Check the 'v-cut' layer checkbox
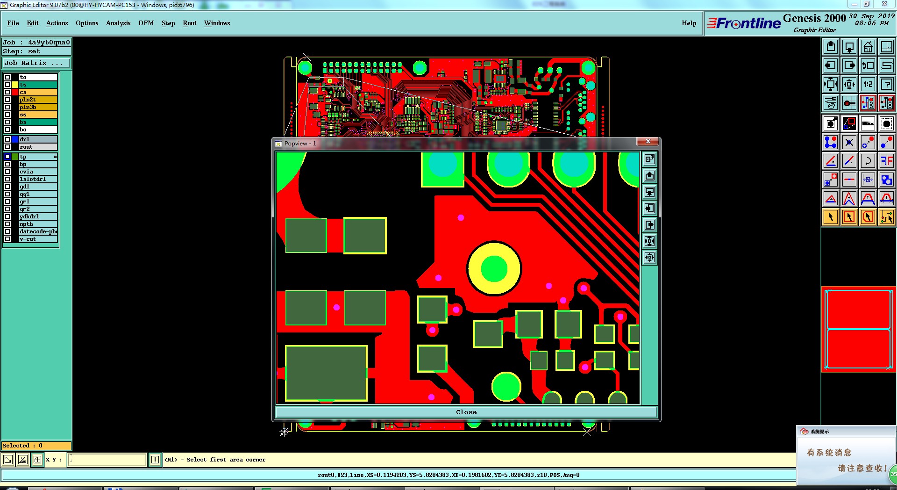The width and height of the screenshot is (897, 490). point(7,239)
